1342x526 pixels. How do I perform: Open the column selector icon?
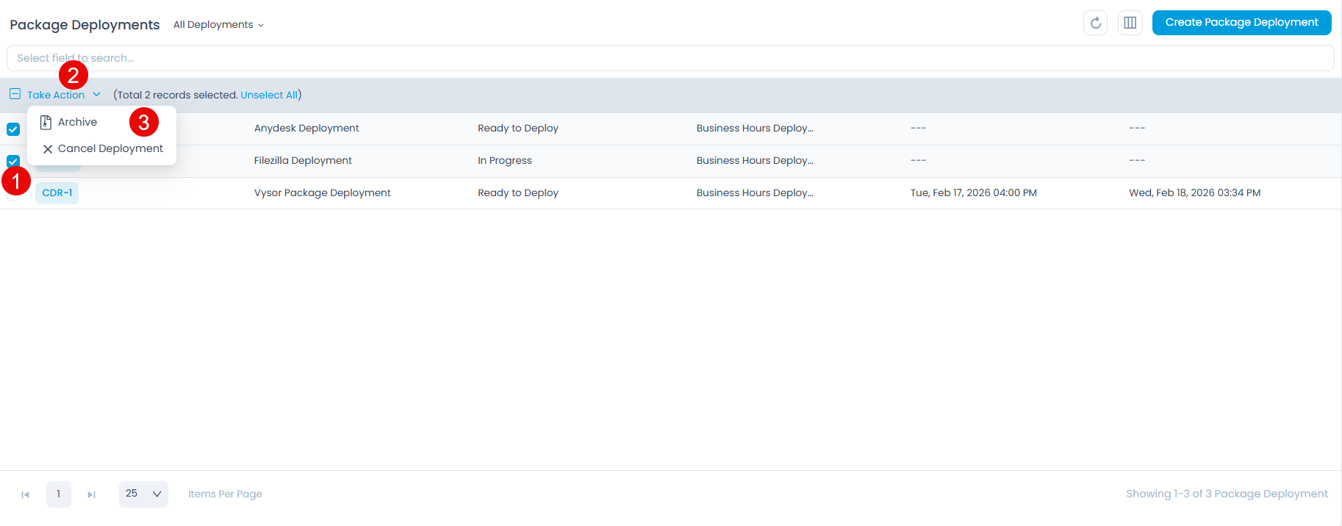(x=1130, y=23)
